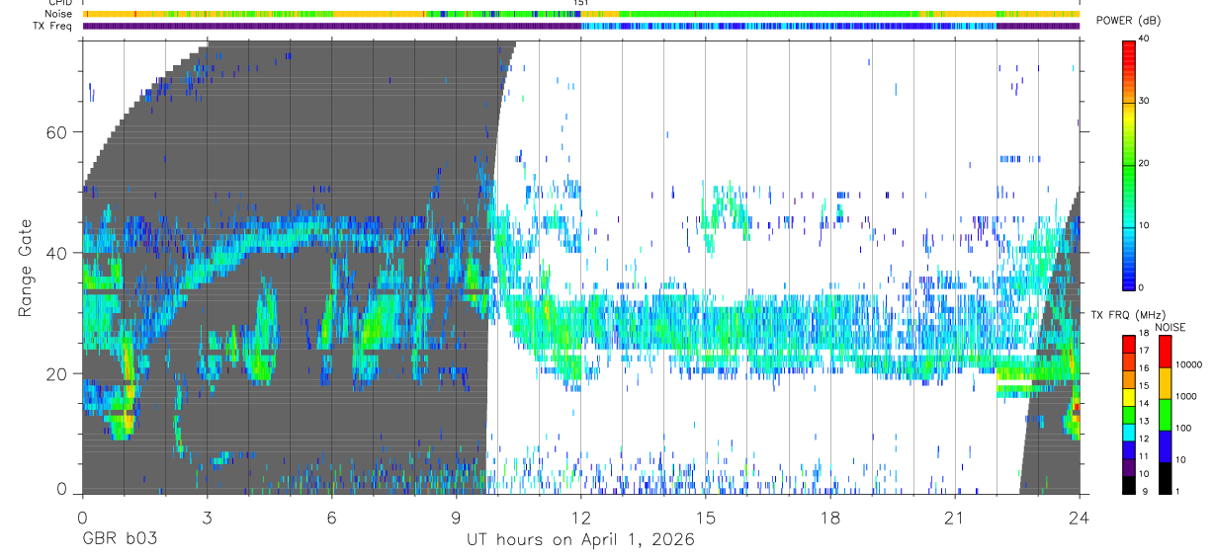Image resolution: width=1214 pixels, height=560 pixels.
Task: Click the Range Gate y-axis title
Action: 25,268
